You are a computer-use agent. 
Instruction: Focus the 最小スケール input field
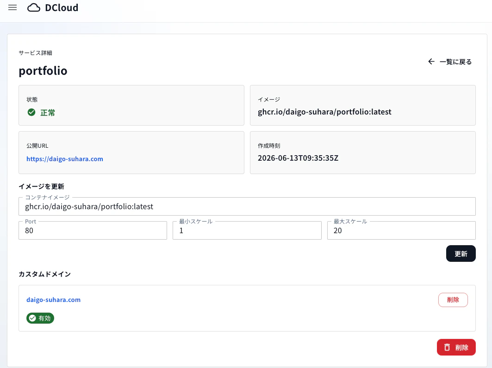[x=247, y=230]
